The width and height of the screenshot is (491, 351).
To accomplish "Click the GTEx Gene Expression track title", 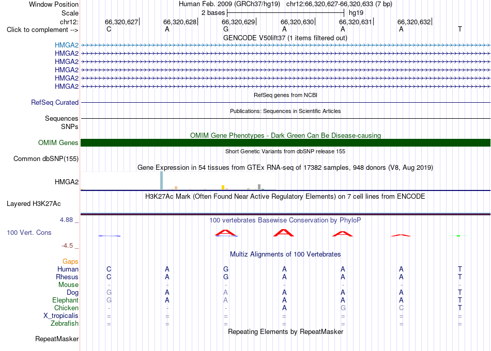I will 285,167.
